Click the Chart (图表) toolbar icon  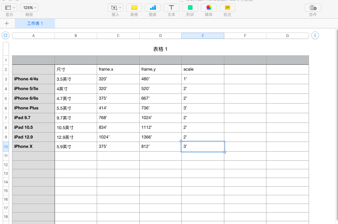(153, 8)
